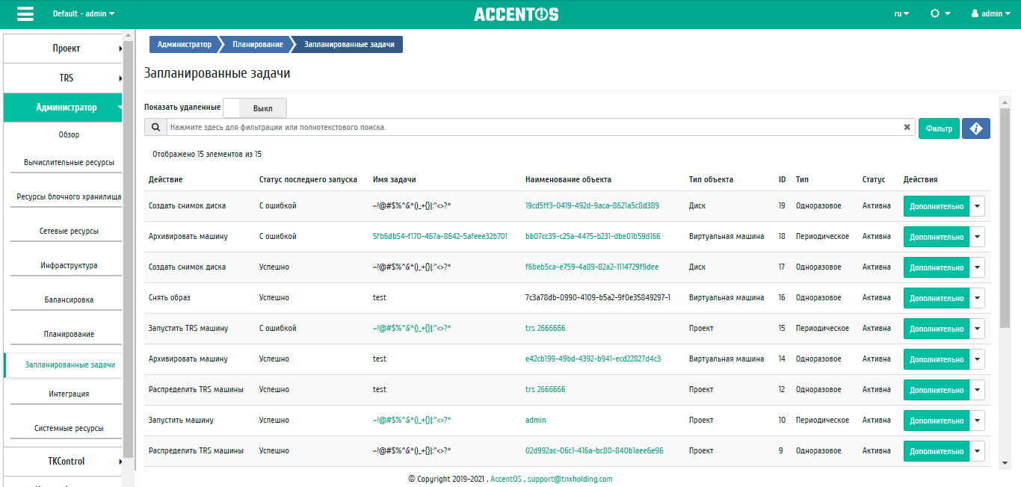Click Дополнительно button for task ID 18
The image size is (1021, 487).
point(936,237)
